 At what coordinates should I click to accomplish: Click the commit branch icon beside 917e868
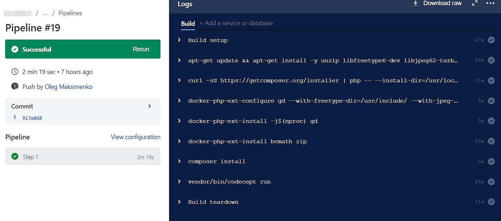15,118
